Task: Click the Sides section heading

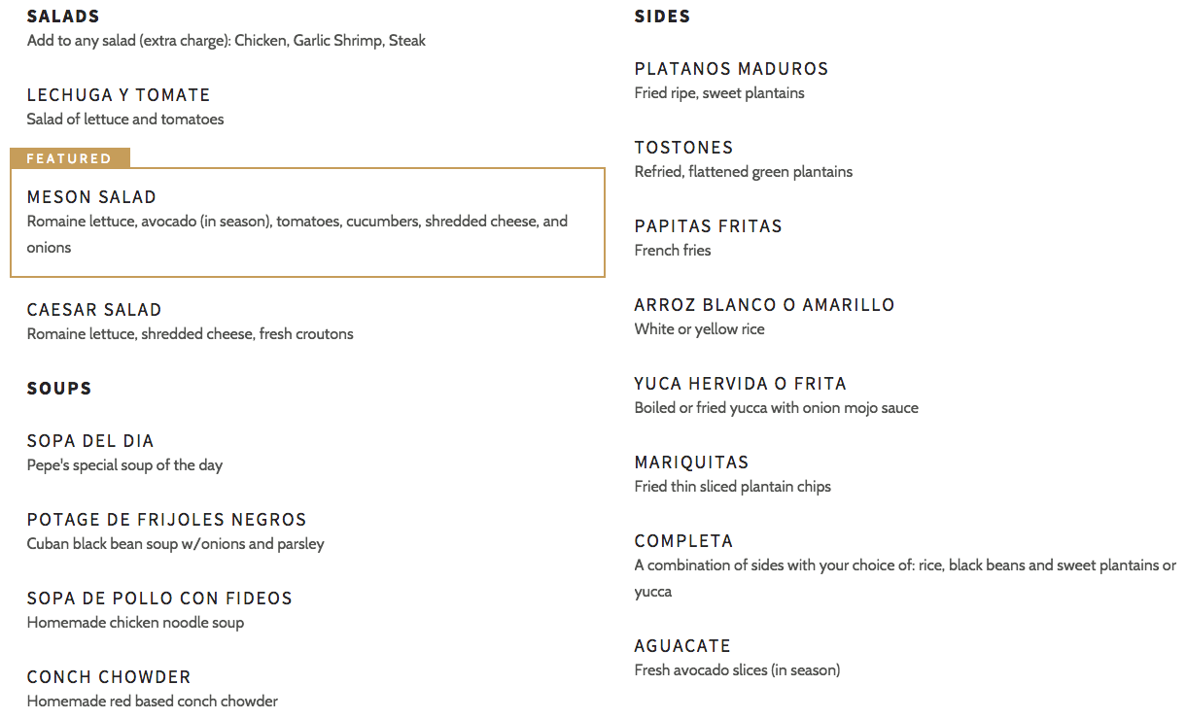Action: coord(662,17)
